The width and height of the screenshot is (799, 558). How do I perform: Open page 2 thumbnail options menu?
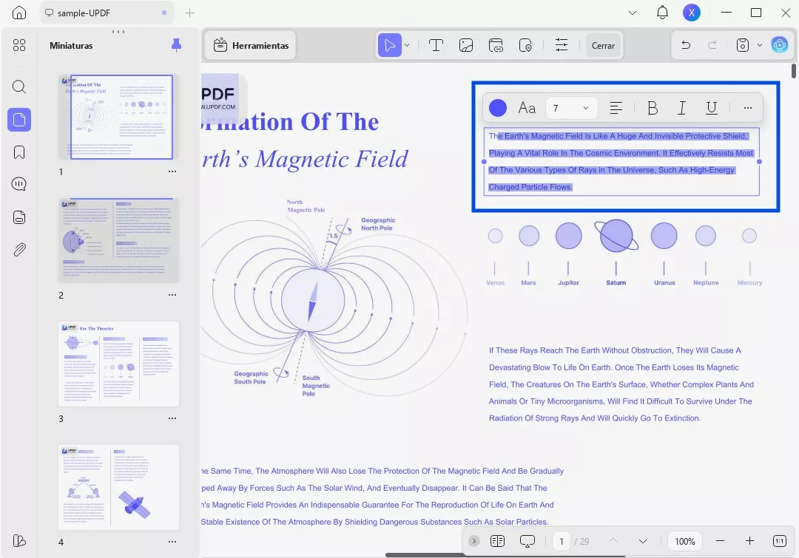[172, 295]
